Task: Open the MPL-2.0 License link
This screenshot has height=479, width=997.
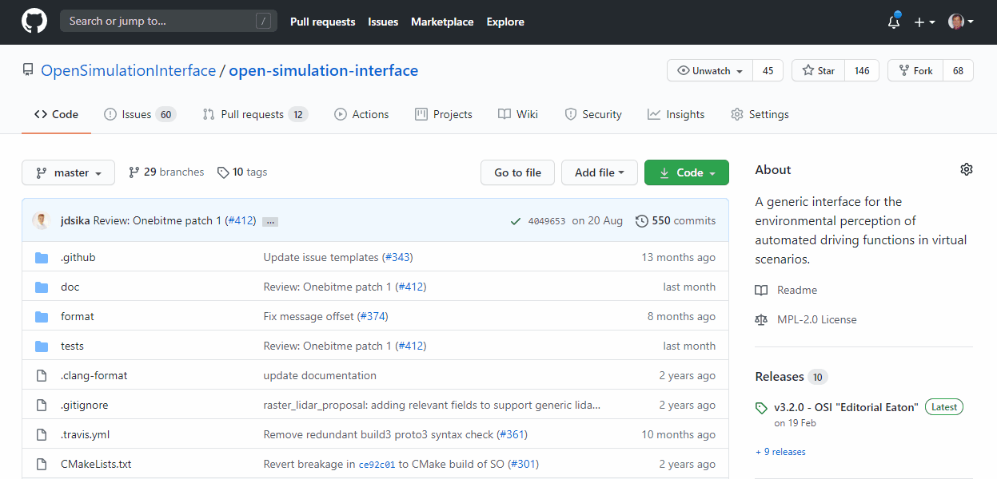Action: coord(806,319)
